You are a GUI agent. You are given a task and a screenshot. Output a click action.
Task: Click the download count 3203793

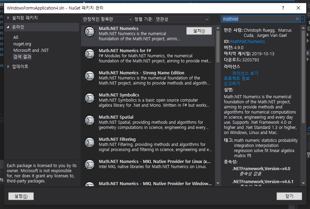coord(251,60)
